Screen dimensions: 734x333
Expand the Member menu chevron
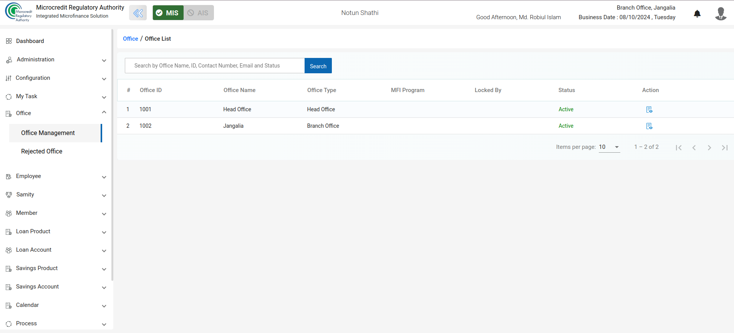click(x=104, y=214)
